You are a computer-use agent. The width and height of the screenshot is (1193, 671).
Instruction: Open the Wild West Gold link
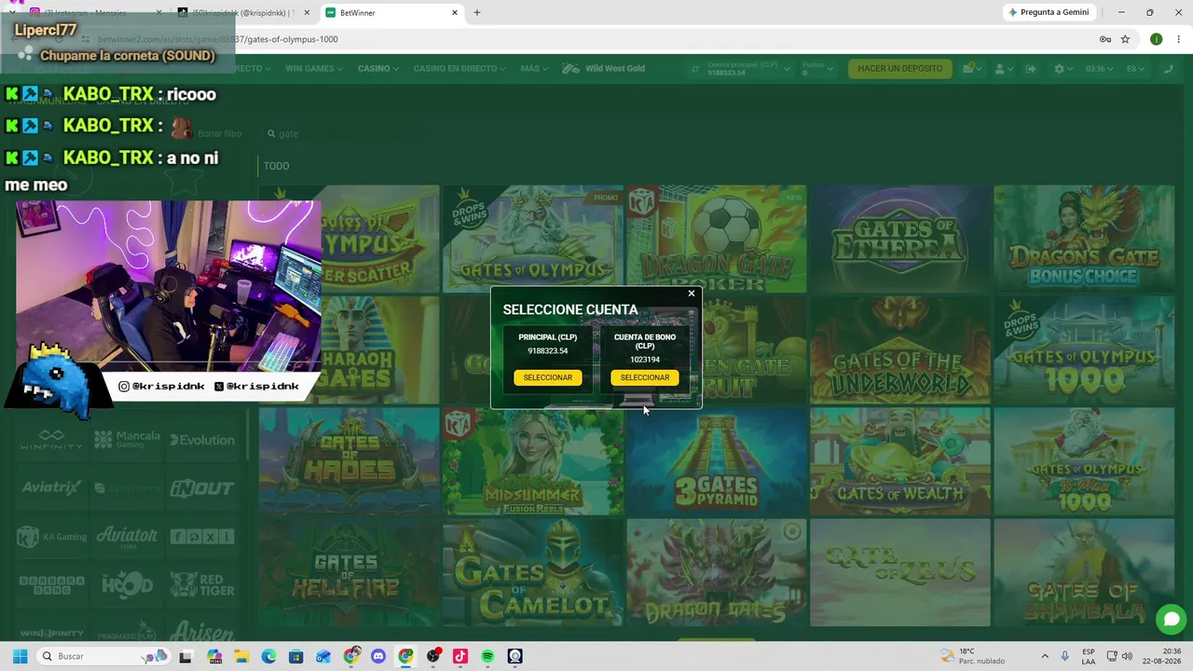click(x=603, y=69)
